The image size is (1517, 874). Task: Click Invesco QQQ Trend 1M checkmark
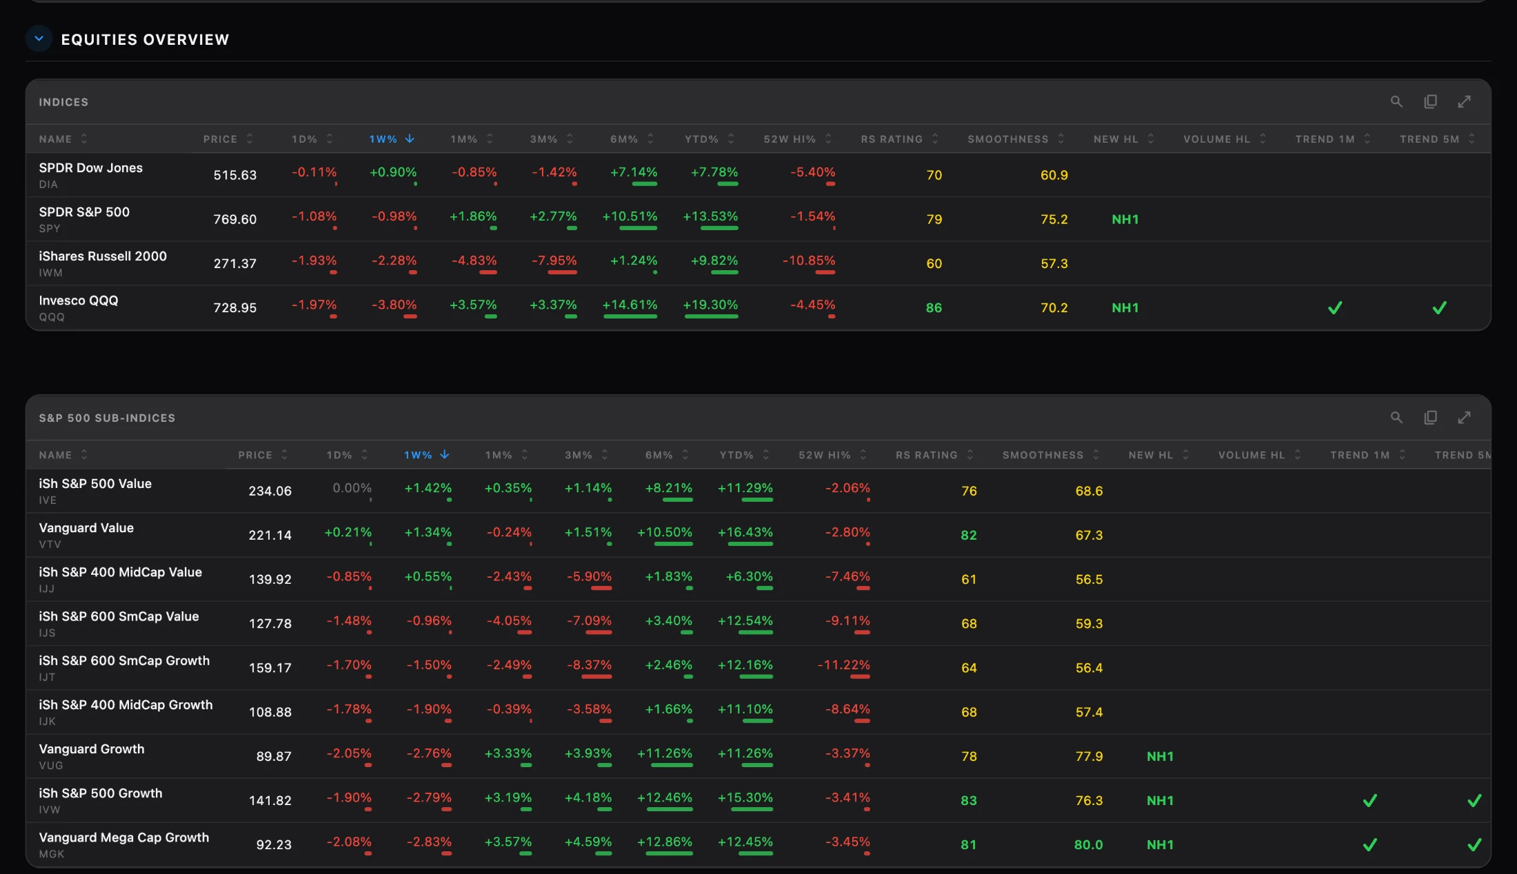pos(1335,307)
